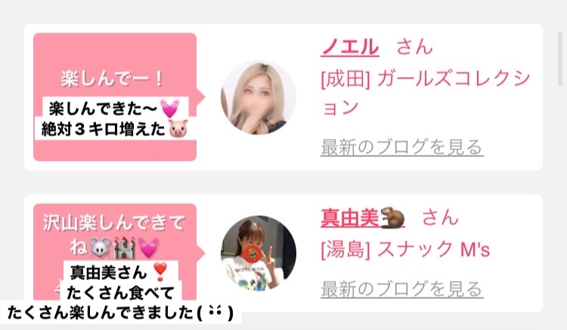View 真由美's 最新のブログを見る link
567x330 pixels.
click(x=402, y=288)
